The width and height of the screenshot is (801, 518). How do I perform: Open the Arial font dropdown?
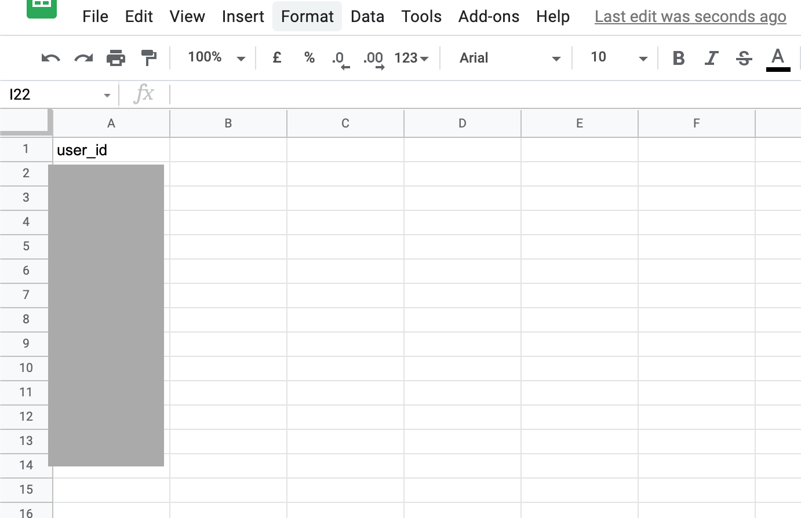pos(510,58)
